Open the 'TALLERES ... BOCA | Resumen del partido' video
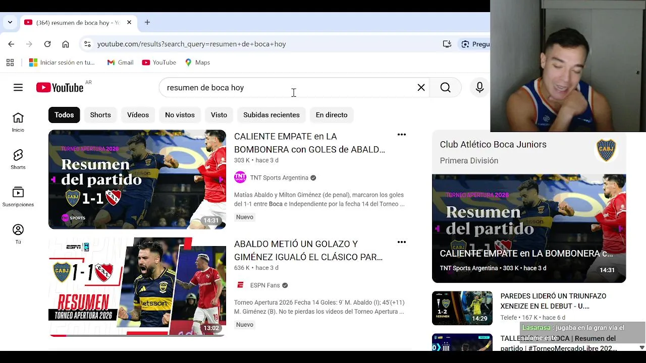The height and width of the screenshot is (363, 646). 558,343
